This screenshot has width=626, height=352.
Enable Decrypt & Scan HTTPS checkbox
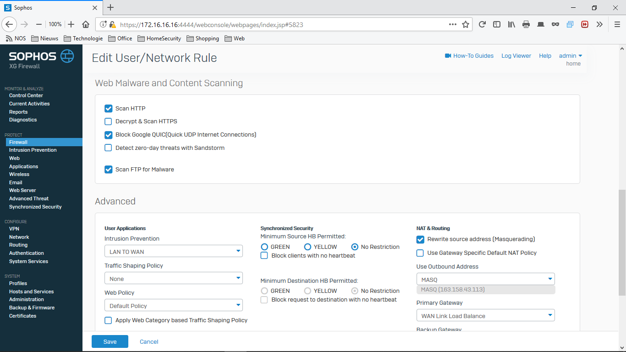108,121
